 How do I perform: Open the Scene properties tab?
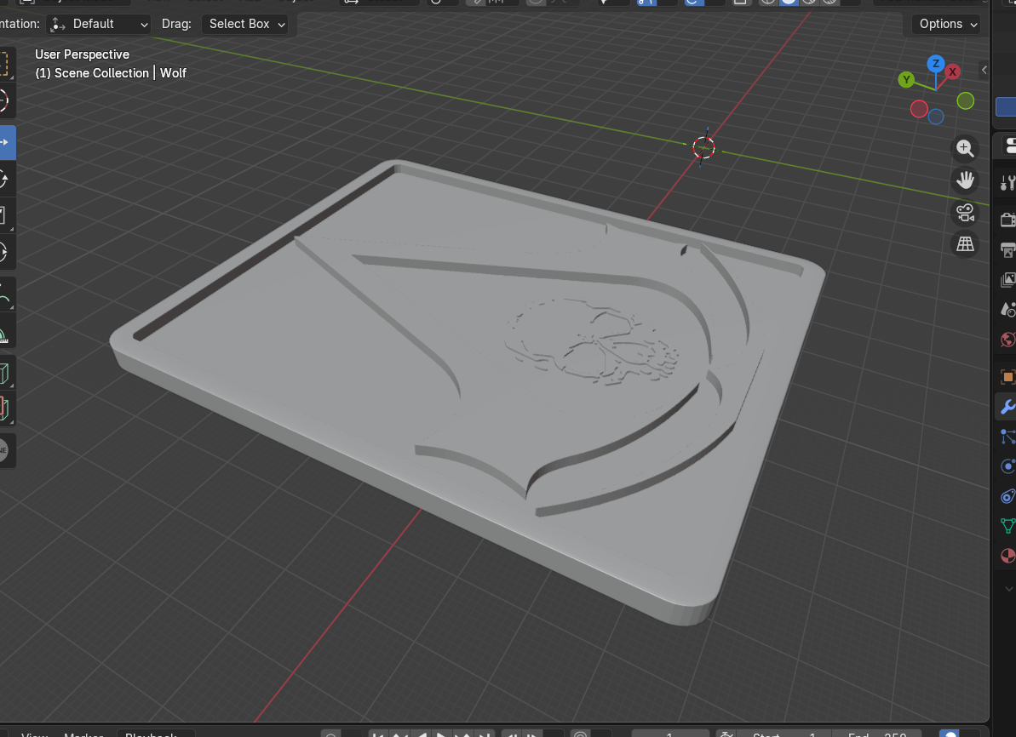1007,310
